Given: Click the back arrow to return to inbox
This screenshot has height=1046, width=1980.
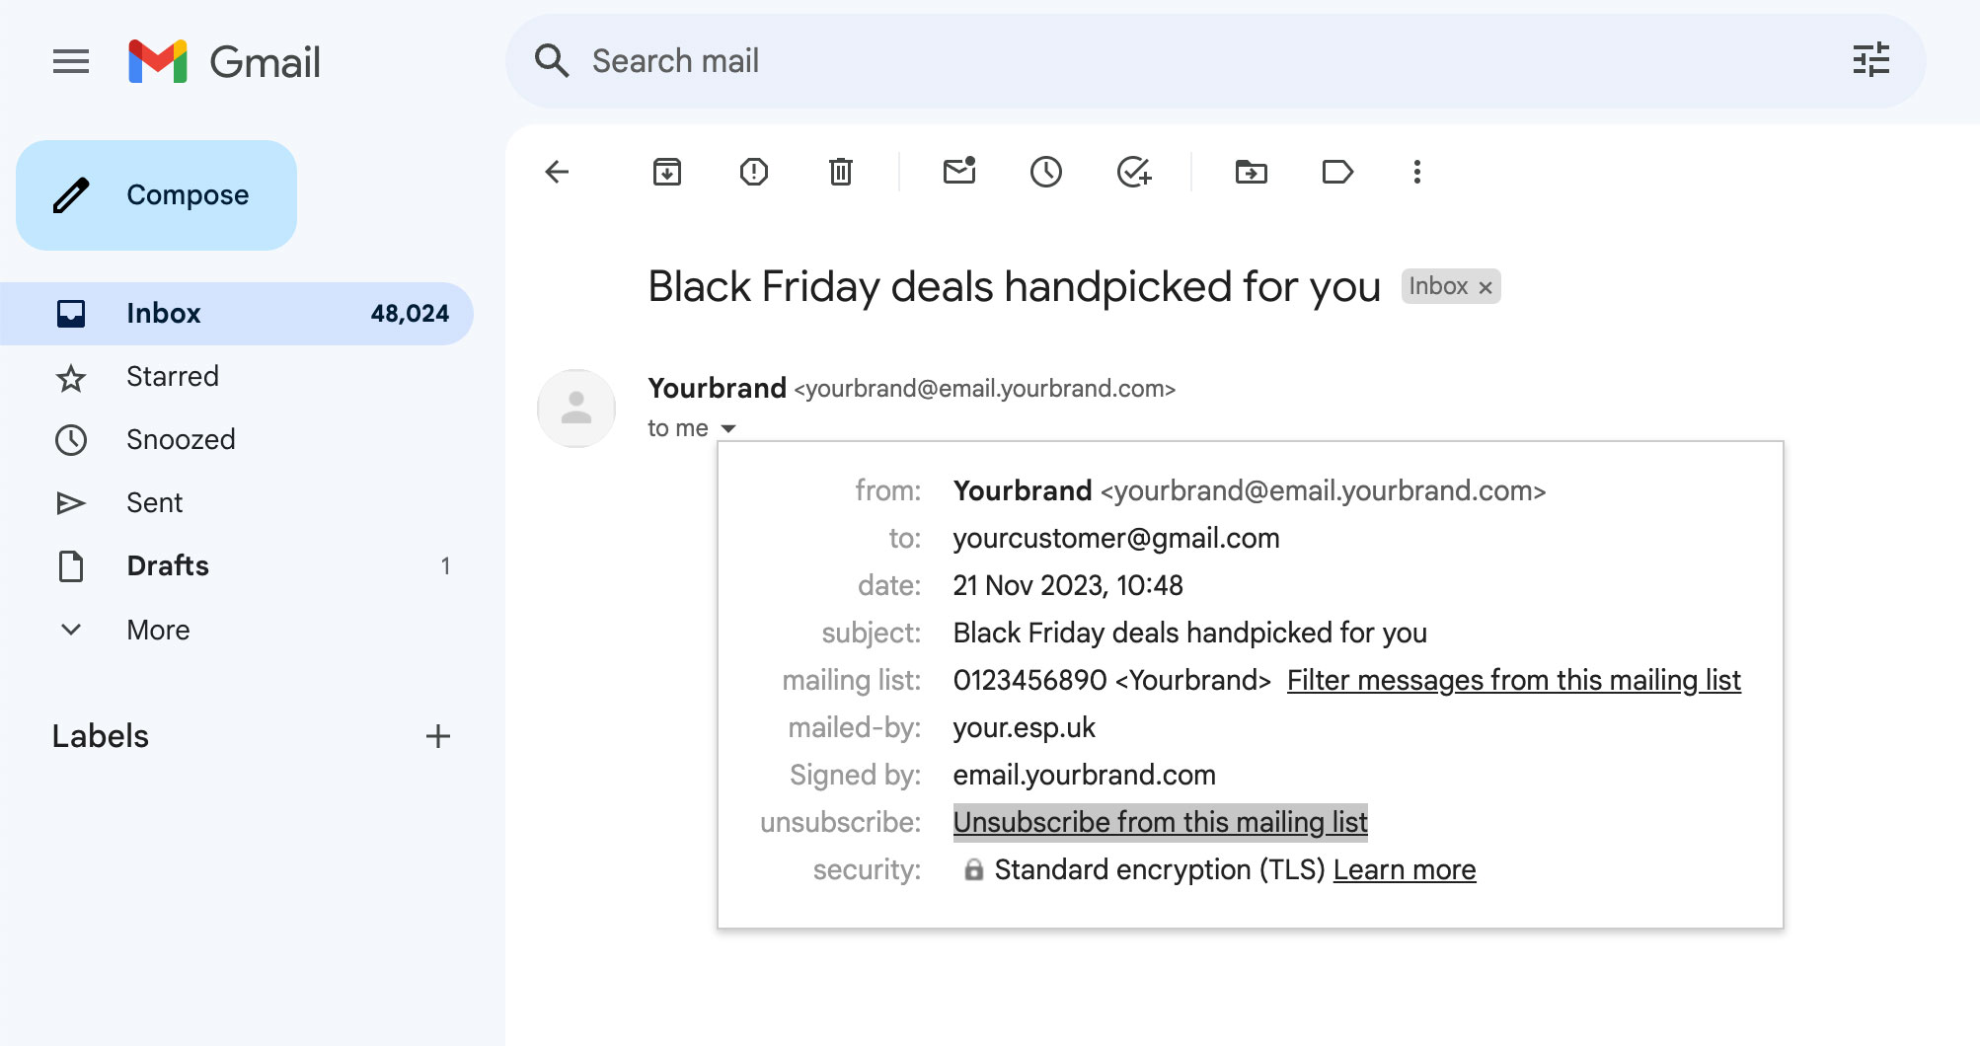Looking at the screenshot, I should click(558, 172).
